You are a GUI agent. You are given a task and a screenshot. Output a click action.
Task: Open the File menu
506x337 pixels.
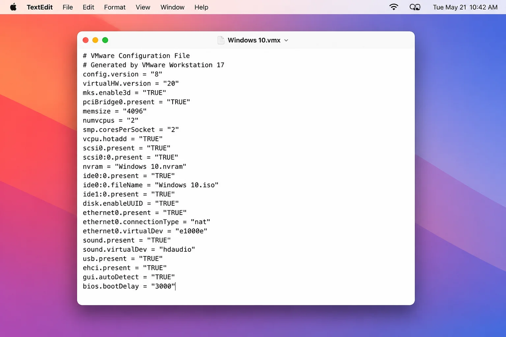point(68,7)
